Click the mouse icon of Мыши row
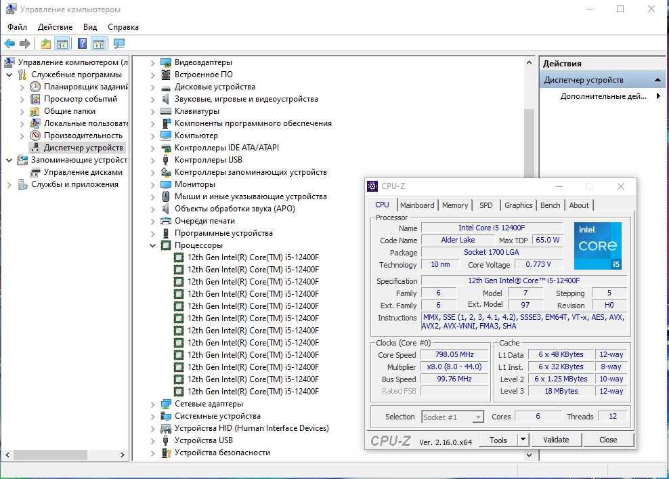Image resolution: width=669 pixels, height=479 pixels. (x=165, y=196)
